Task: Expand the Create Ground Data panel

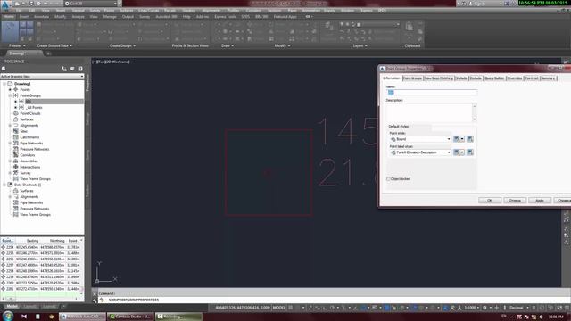Action: pos(54,45)
